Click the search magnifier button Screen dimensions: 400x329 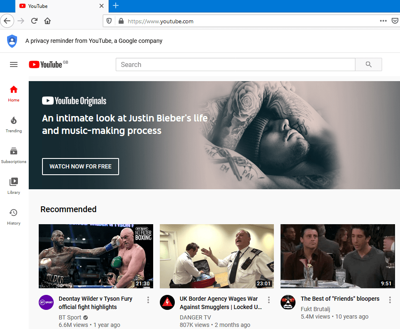pos(368,64)
